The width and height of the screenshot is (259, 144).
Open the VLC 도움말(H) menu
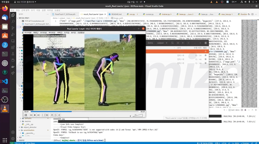[81, 32]
